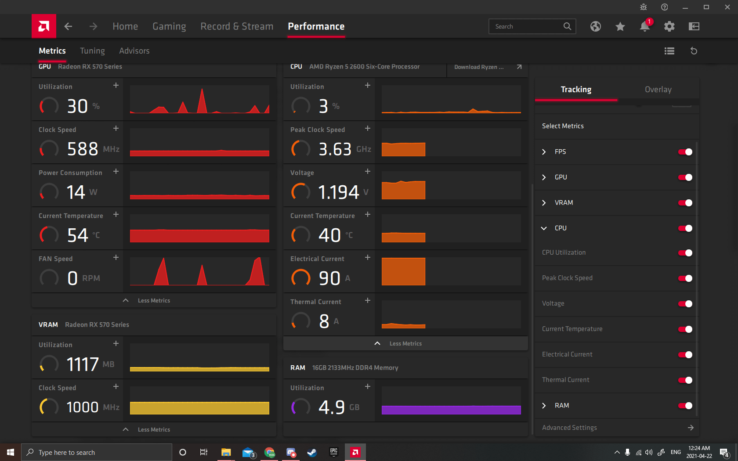Switch to list view icon
Image resolution: width=738 pixels, height=461 pixels.
[669, 51]
